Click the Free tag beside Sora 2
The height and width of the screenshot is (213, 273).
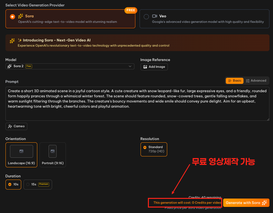(29, 66)
